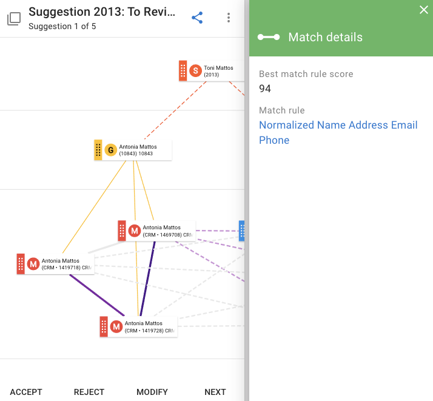
Task: Click the 'Best match rule score' label
Action: point(306,74)
